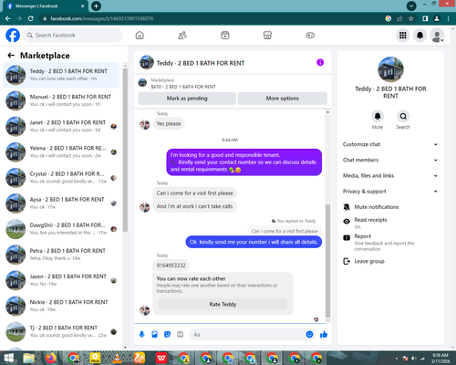This screenshot has height=365, width=456.
Task: Click the 9164953332 phone number message
Action: point(171,266)
